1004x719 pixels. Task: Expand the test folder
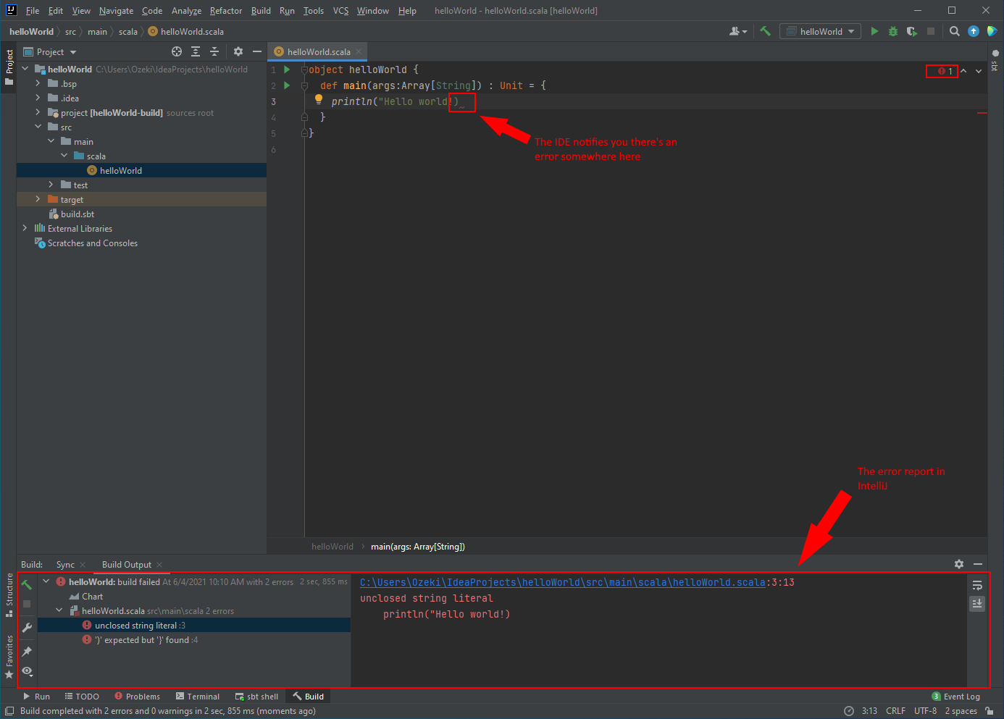tap(51, 185)
